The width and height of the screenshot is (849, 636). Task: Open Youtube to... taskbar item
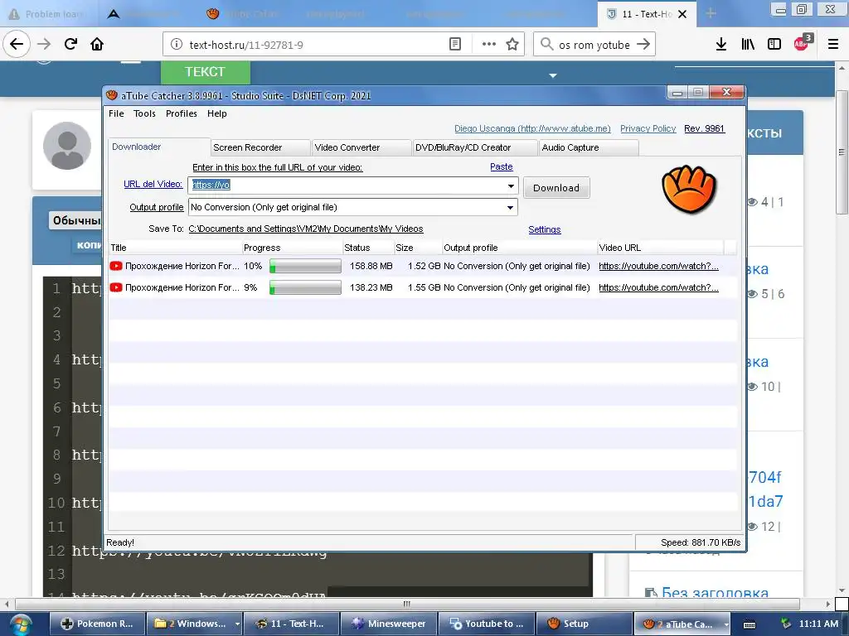(x=486, y=624)
